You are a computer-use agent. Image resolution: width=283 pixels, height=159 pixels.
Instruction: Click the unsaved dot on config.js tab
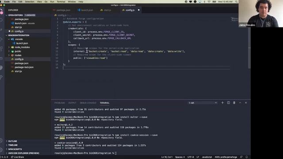click(138, 10)
